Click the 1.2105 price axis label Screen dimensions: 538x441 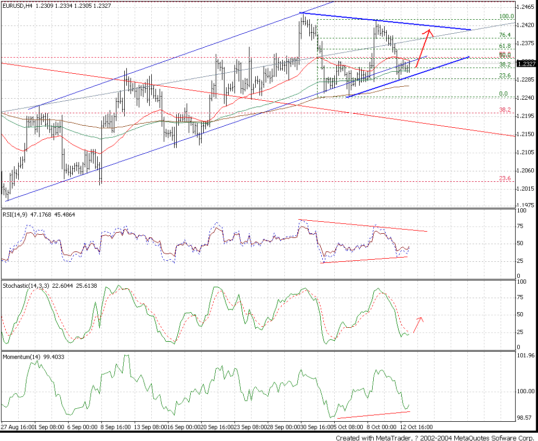tap(527, 152)
